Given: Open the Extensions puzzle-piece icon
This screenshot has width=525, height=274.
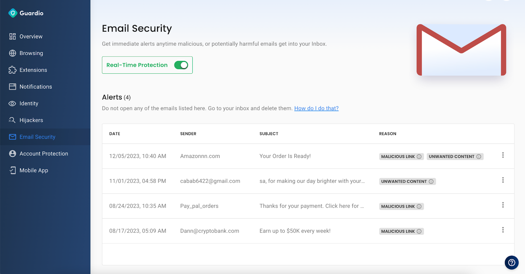Looking at the screenshot, I should click(12, 70).
